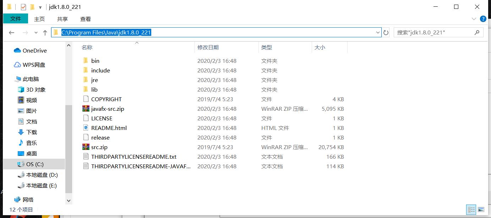Click the 2019/7/4 5:23 date of COPYRIGHT
The height and width of the screenshot is (218, 491).
point(215,99)
